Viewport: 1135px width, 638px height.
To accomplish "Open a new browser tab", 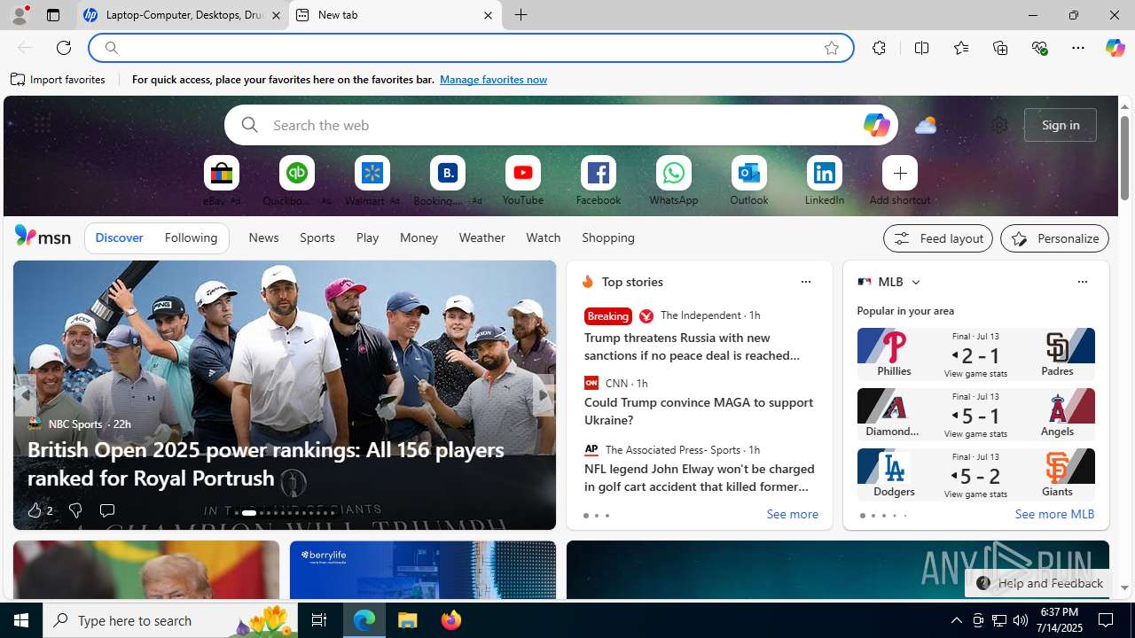I will click(x=521, y=15).
